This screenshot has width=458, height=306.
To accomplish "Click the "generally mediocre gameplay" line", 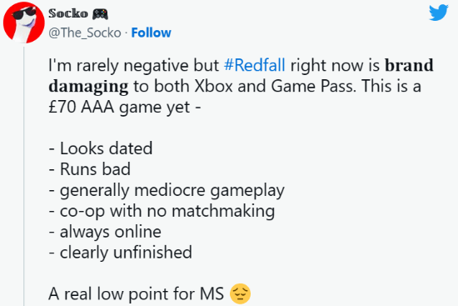I will (167, 190).
